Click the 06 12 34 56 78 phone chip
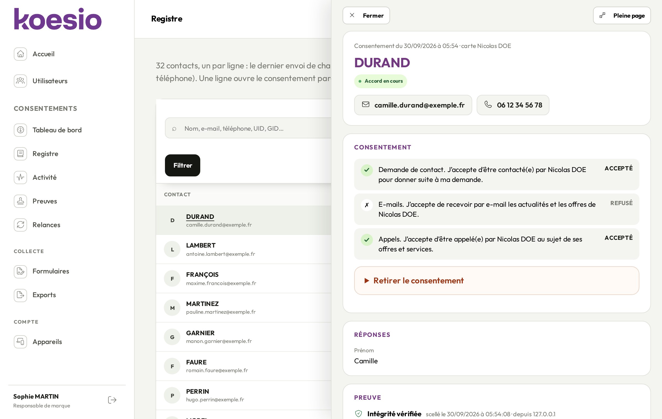The image size is (662, 419). 513,105
